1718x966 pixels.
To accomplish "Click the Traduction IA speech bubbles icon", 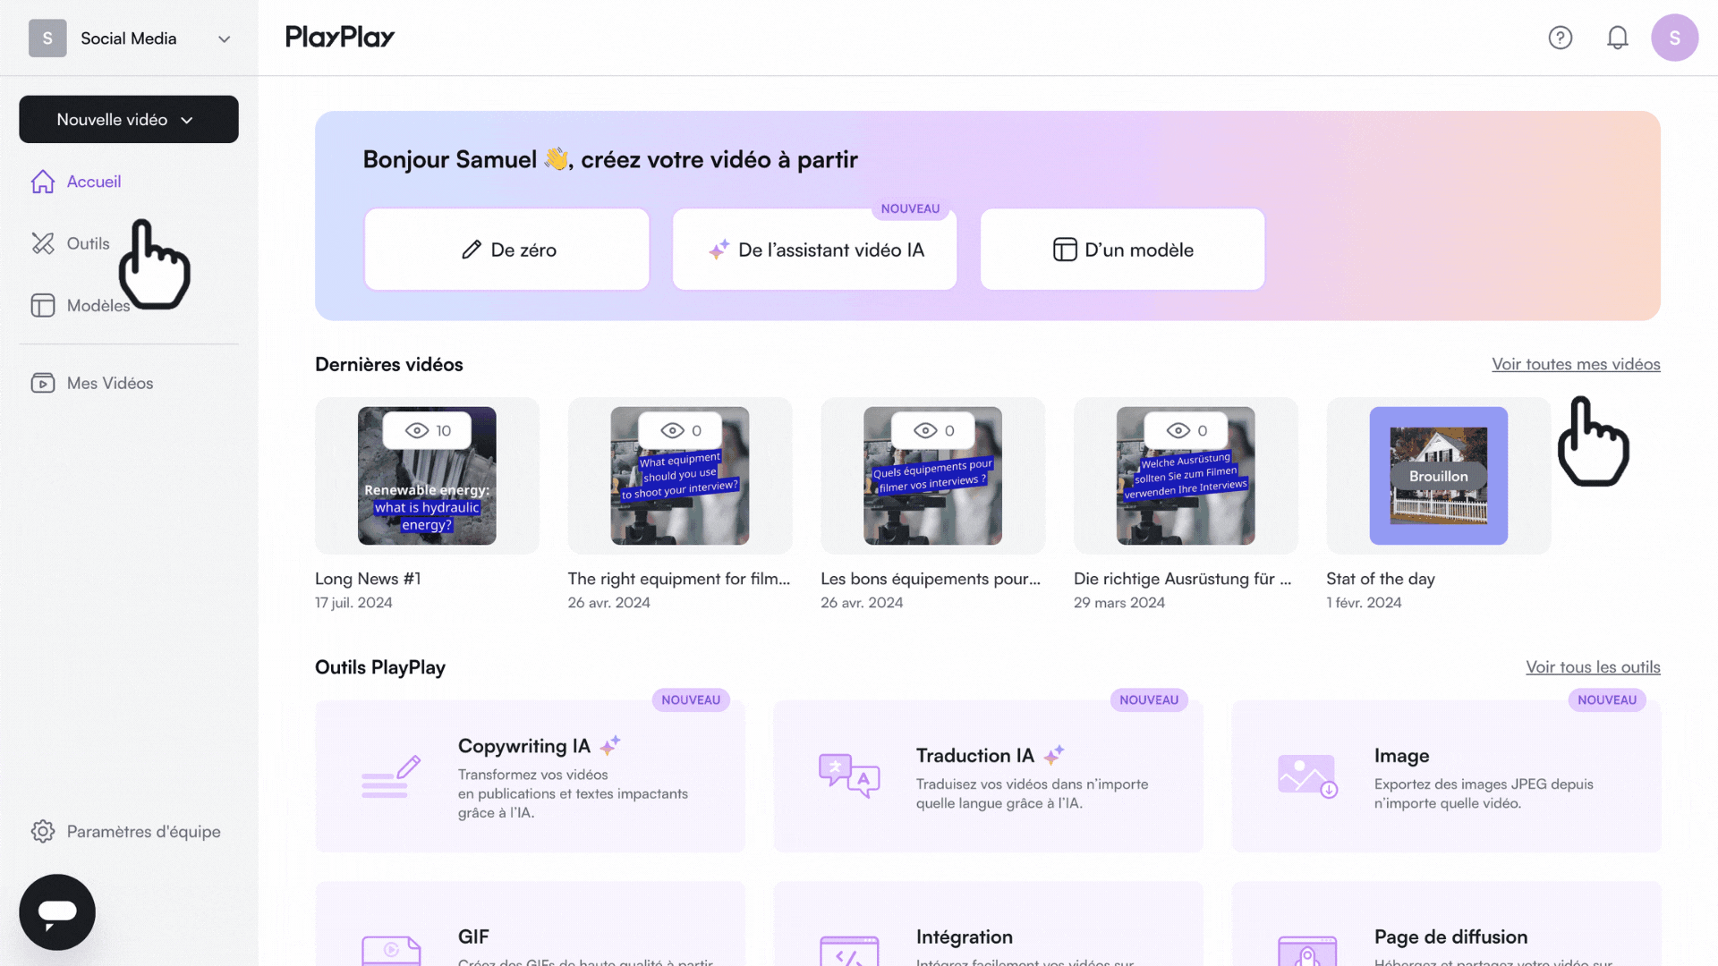I will pos(849,775).
